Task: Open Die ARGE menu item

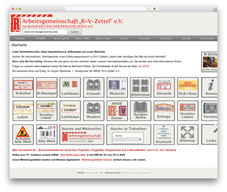Action: pos(41,39)
